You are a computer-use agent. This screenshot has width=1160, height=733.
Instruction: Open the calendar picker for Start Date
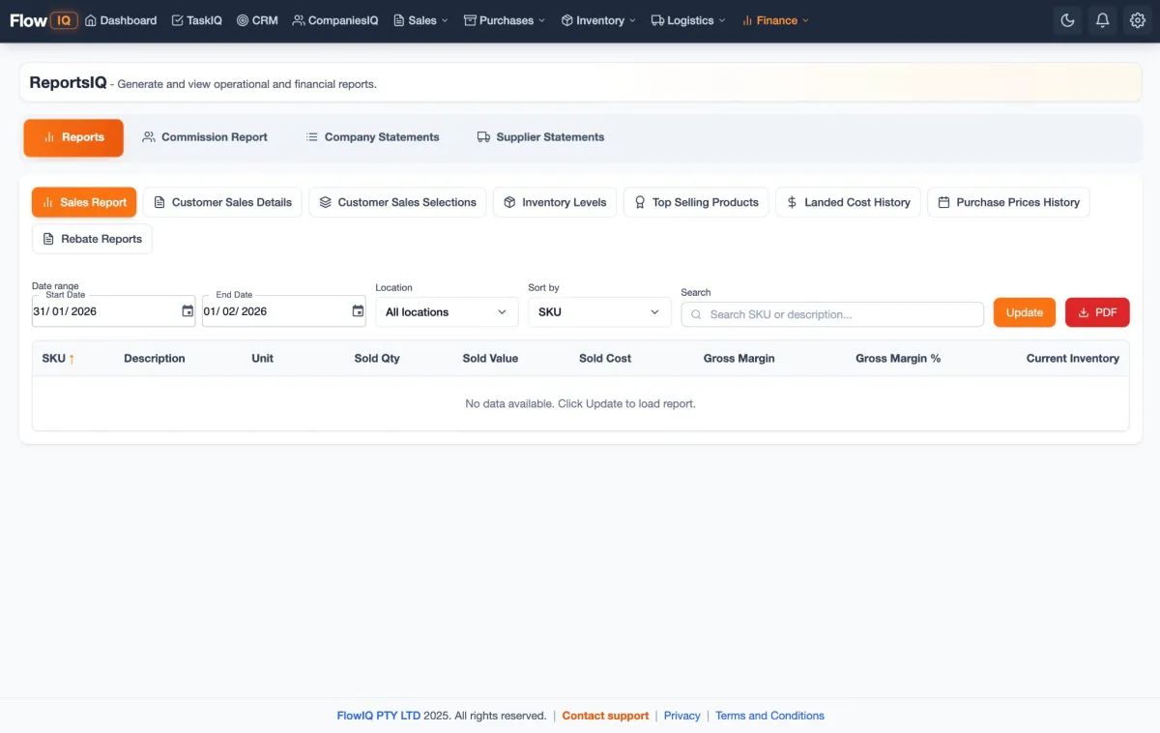[188, 311]
